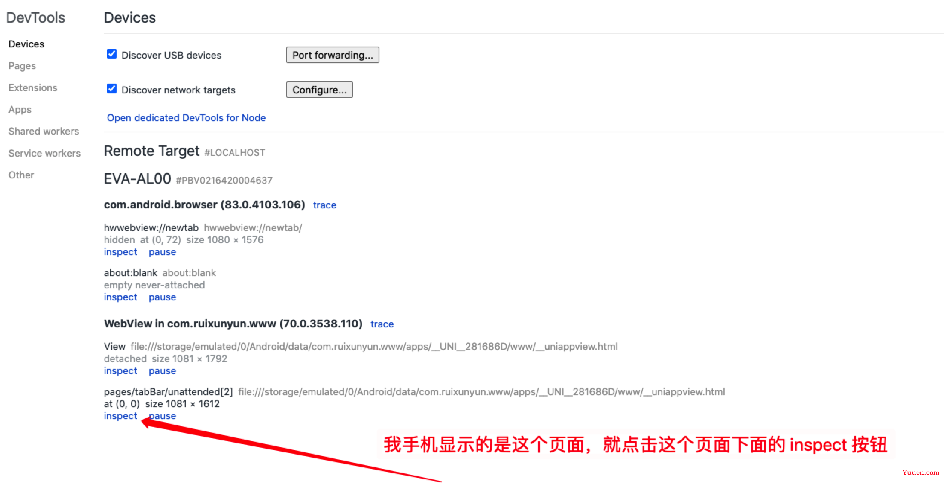Select Service workers in sidebar
Viewport: 944px width, 493px height.
click(44, 153)
